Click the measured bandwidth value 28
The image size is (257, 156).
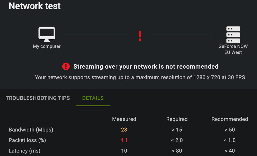[124, 130]
